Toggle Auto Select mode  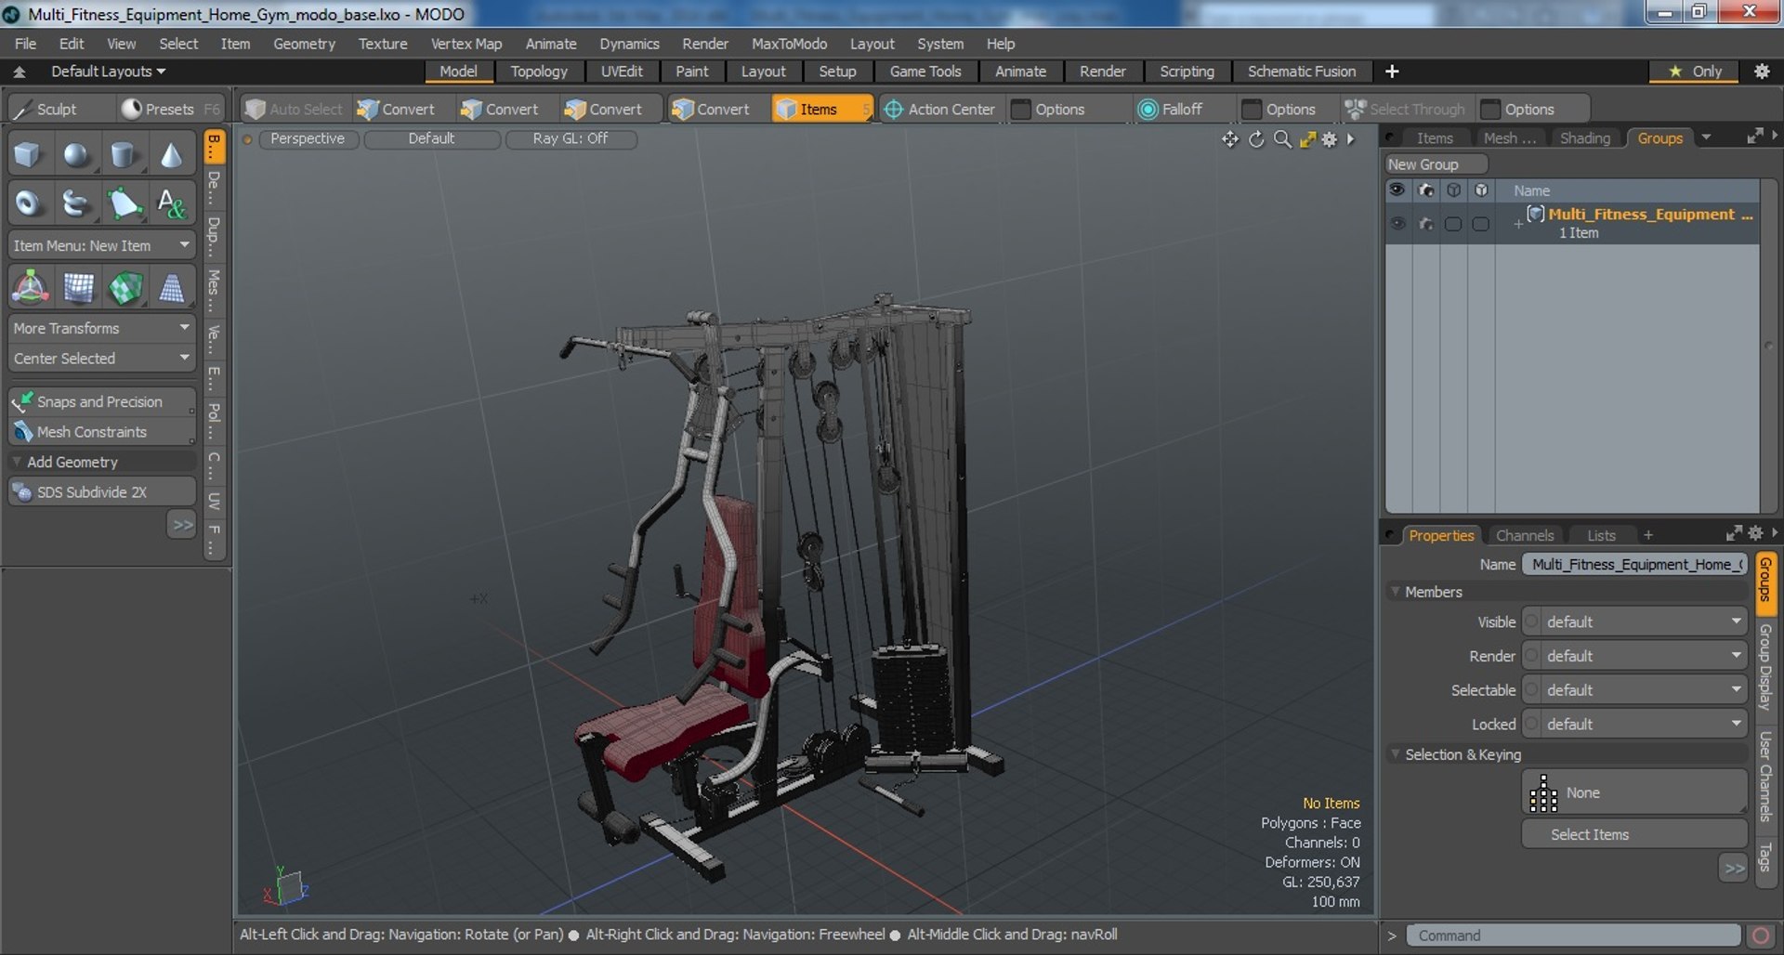click(x=294, y=109)
